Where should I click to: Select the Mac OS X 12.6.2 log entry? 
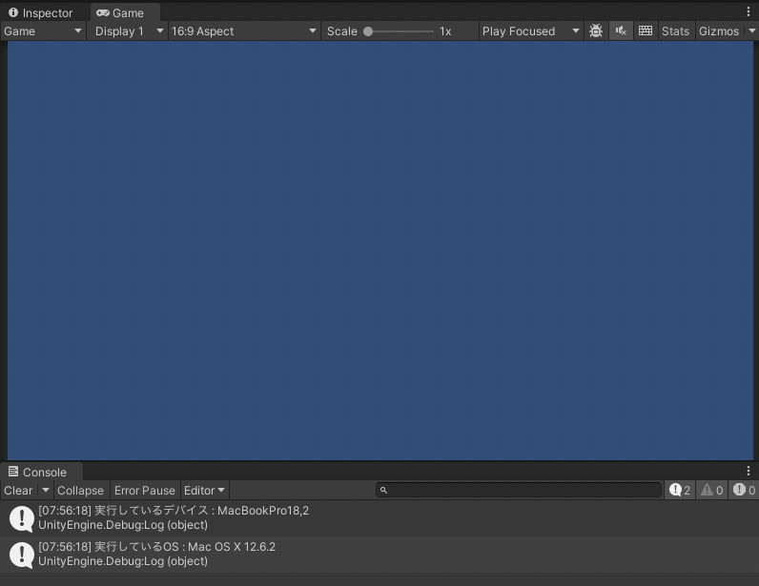(x=379, y=554)
